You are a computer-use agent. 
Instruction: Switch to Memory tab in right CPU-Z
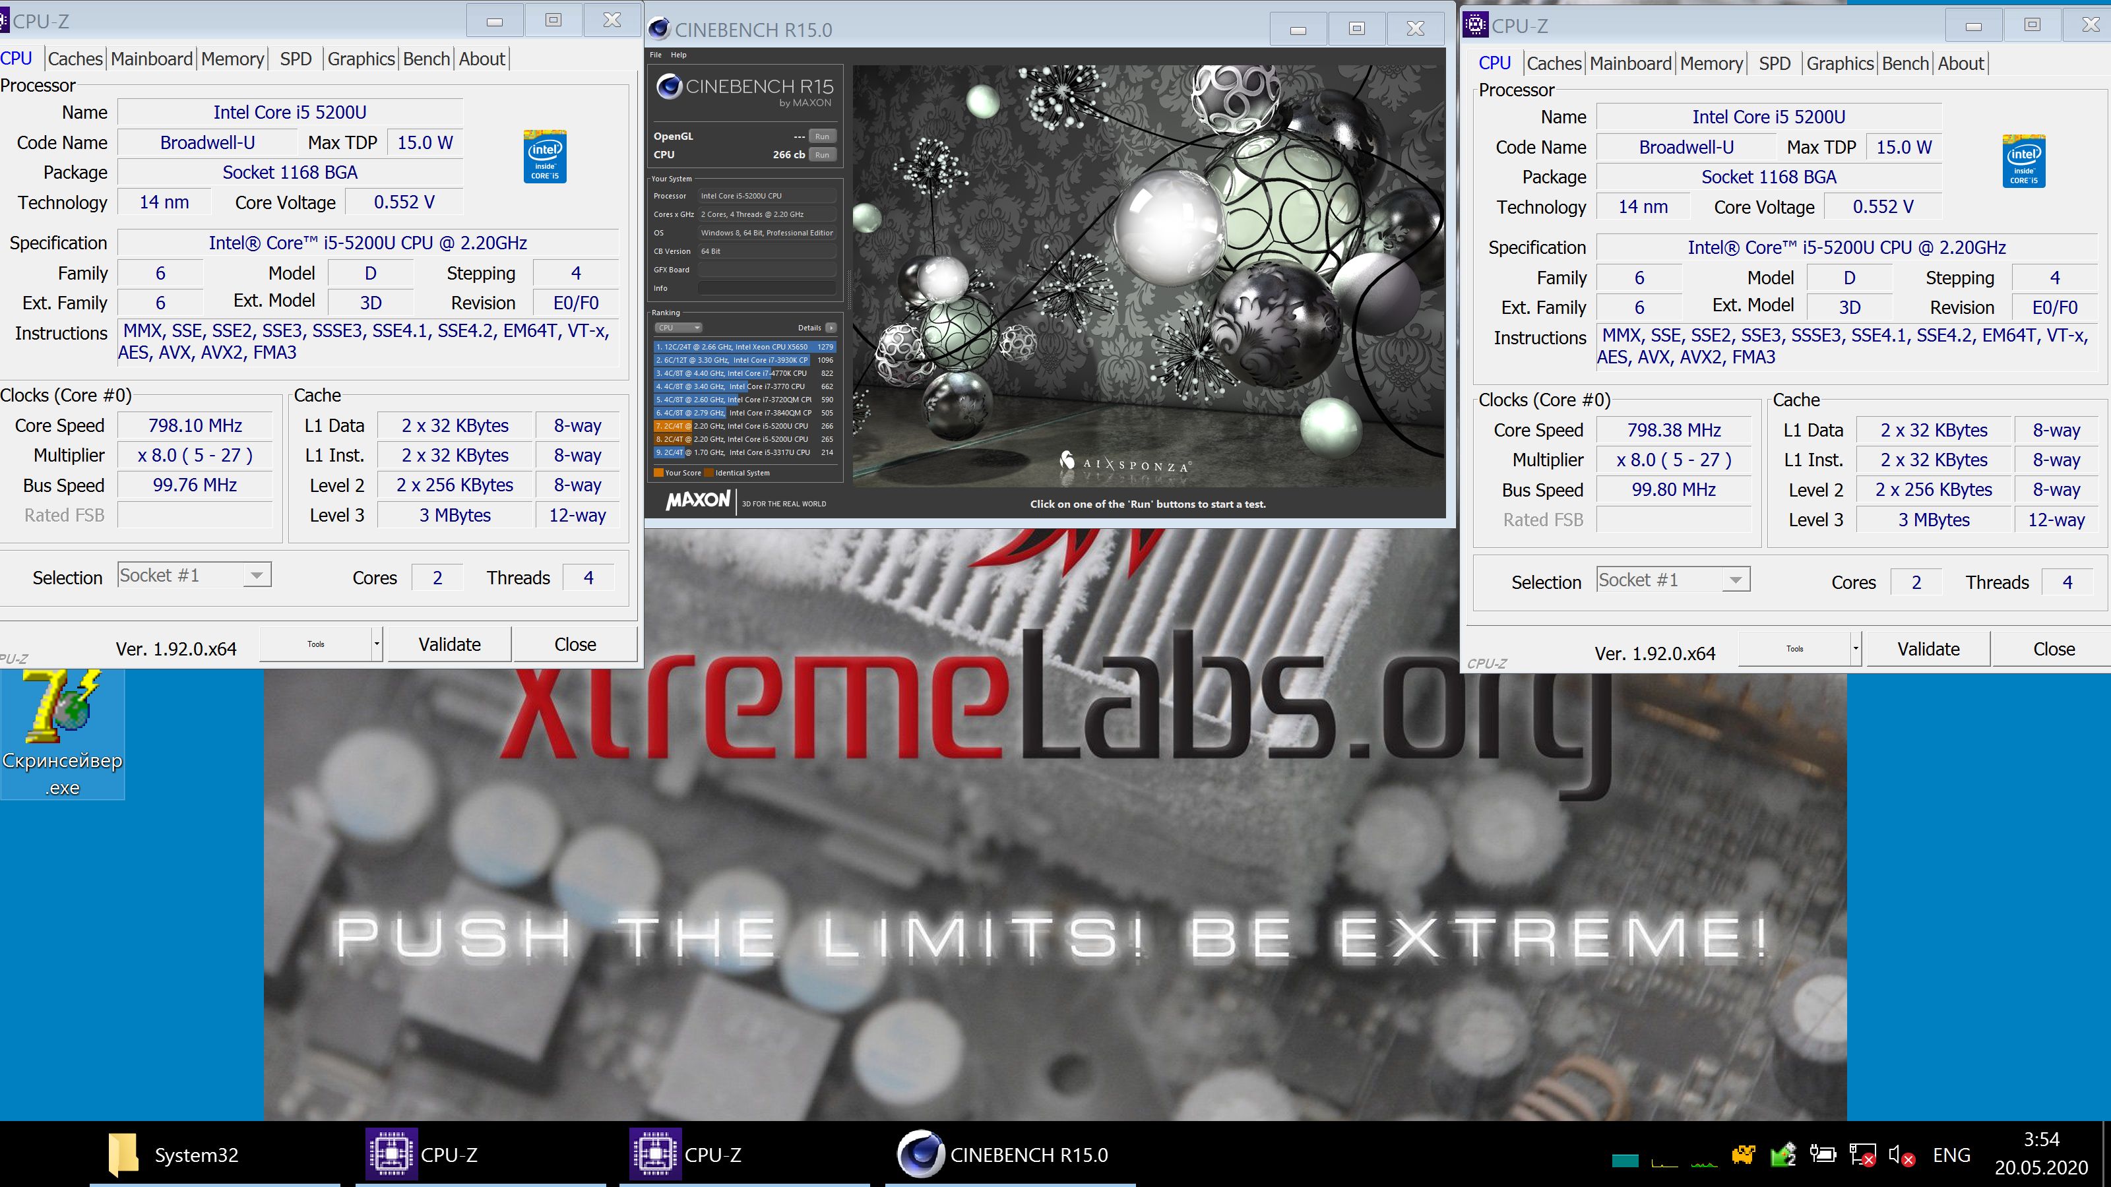pos(1712,64)
